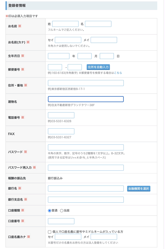The height and width of the screenshot is (249, 165).
Task: Select the 普通 account type radio button
Action: [49, 210]
